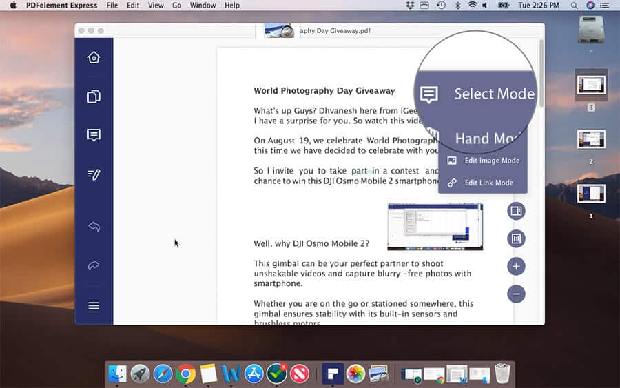This screenshot has width=620, height=388.
Task: Open the File menu
Action: (112, 5)
